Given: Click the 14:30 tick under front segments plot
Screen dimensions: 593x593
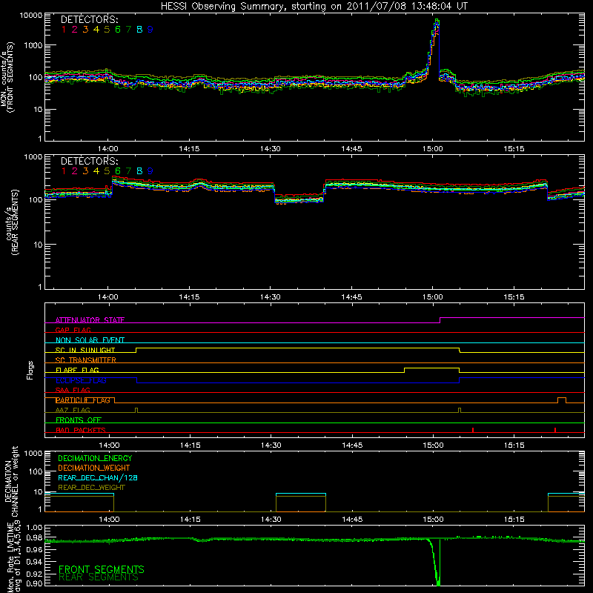Looking at the screenshot, I should pyautogui.click(x=271, y=149).
